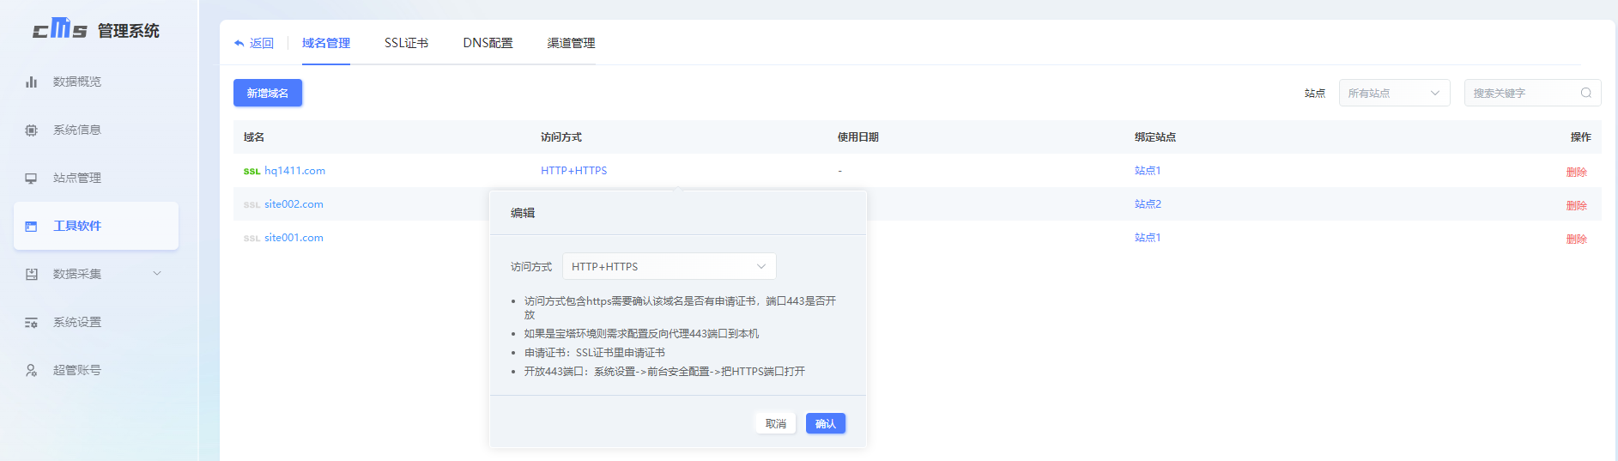Viewport: 1618px width, 461px height.
Task: Click 确认 in the edit dialog
Action: pos(826,423)
